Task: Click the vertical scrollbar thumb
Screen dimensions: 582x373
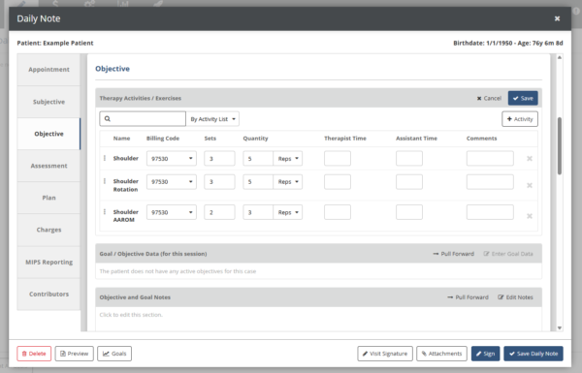Action: [560, 145]
